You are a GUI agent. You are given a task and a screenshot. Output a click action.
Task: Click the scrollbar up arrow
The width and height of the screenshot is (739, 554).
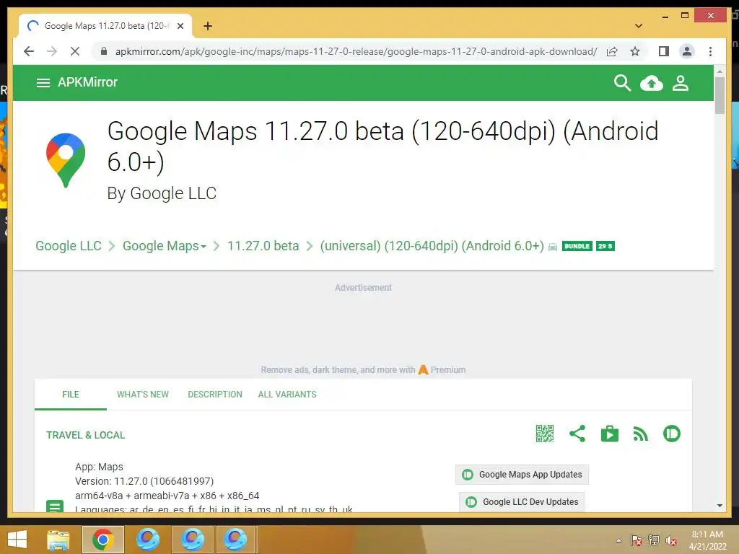pyautogui.click(x=720, y=71)
